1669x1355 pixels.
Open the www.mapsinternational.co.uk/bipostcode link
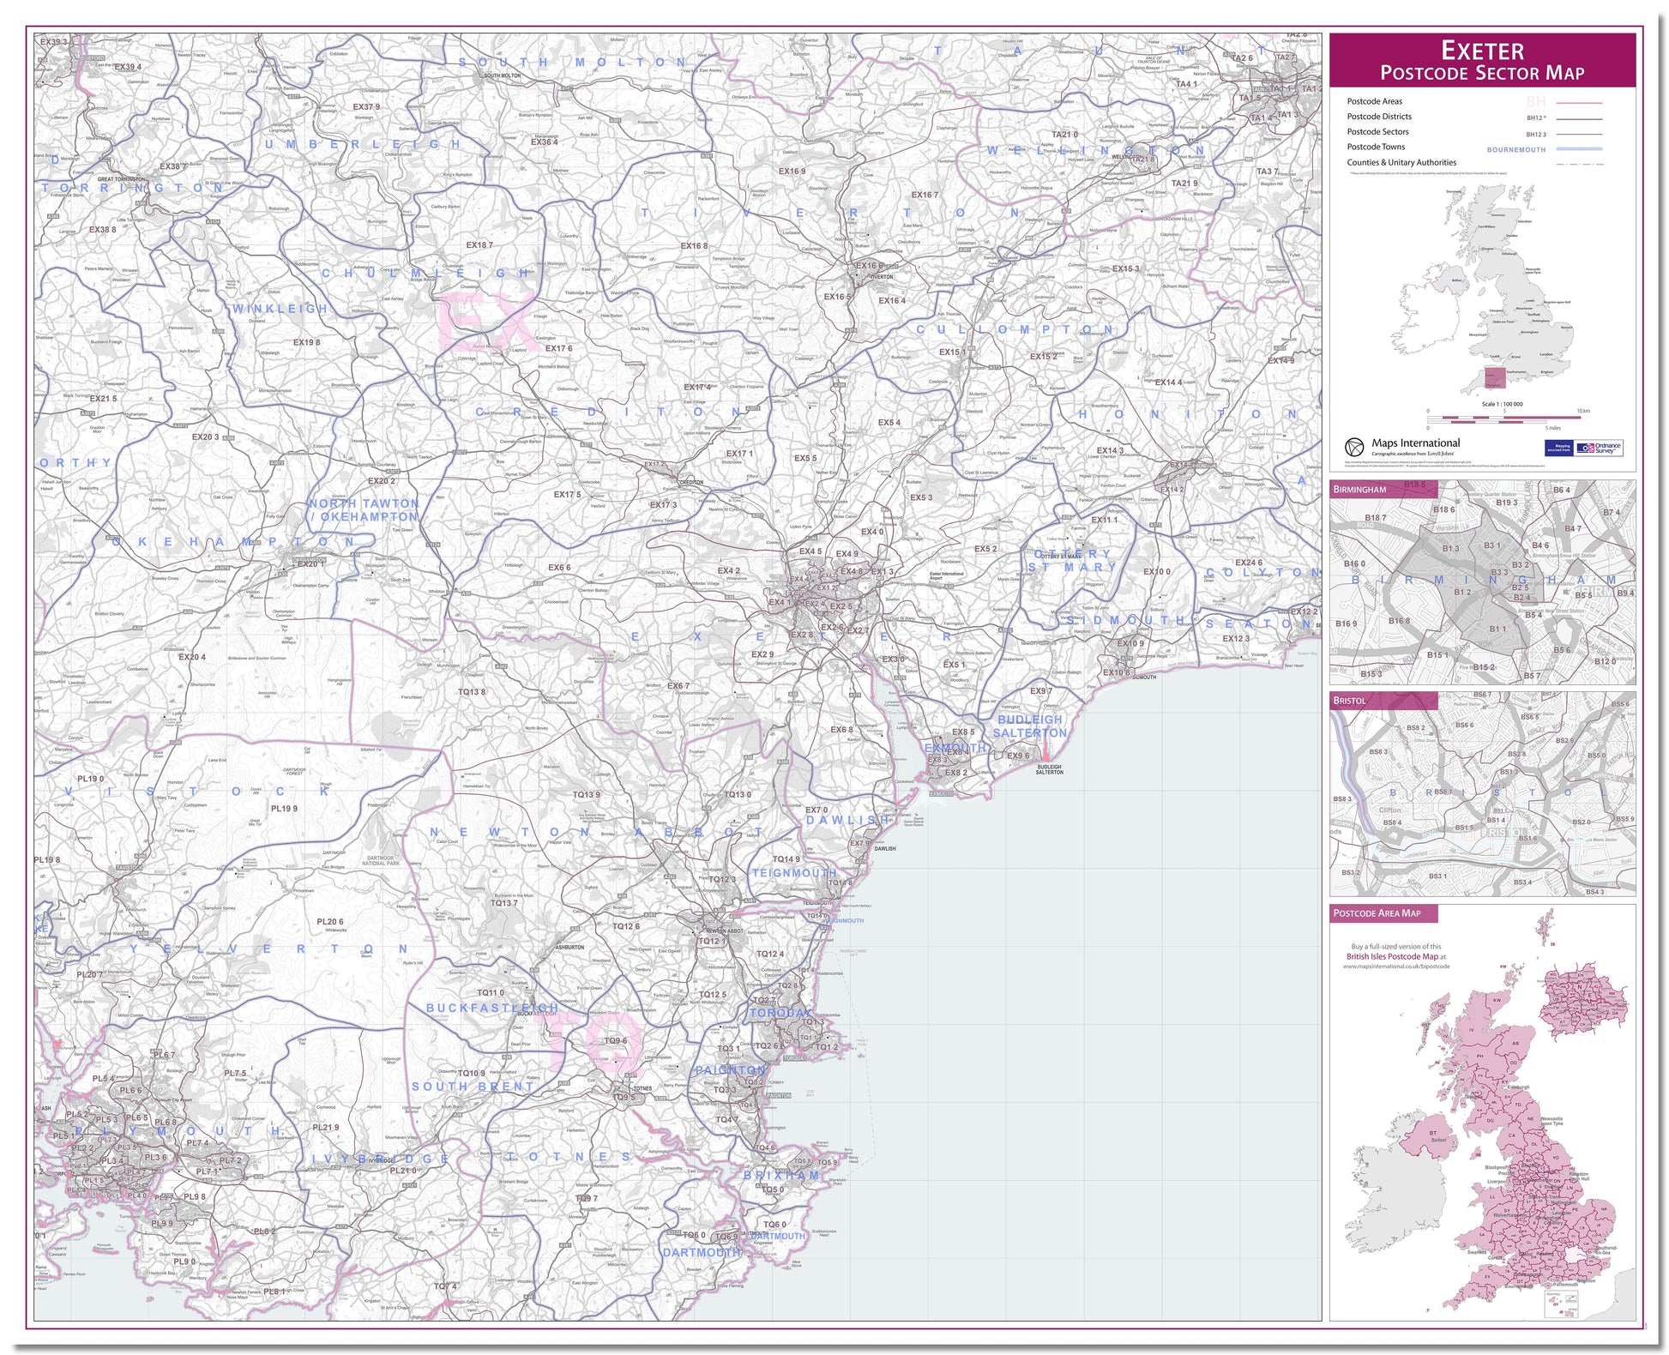coord(1396,967)
